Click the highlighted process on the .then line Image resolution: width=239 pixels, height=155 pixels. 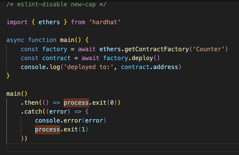[76, 103]
